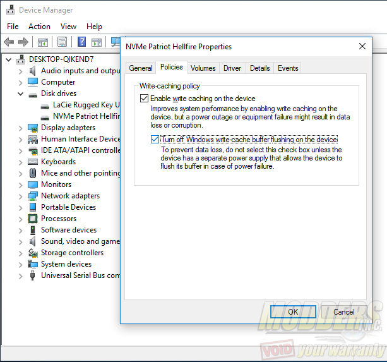387x362 pixels.
Task: Expand the Monitors node
Action: (20, 185)
